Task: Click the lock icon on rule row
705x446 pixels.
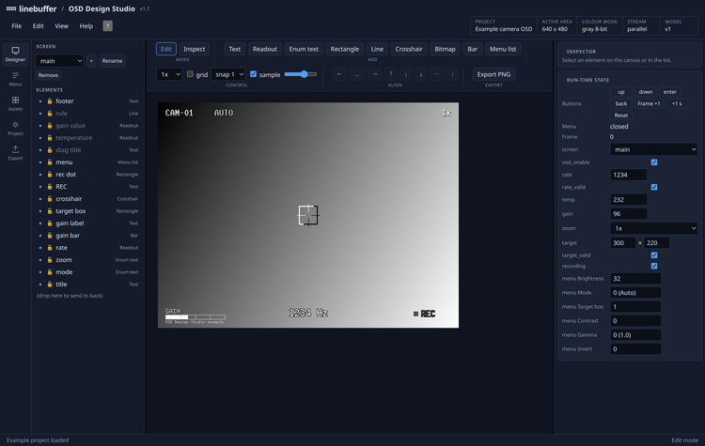Action: 50,114
